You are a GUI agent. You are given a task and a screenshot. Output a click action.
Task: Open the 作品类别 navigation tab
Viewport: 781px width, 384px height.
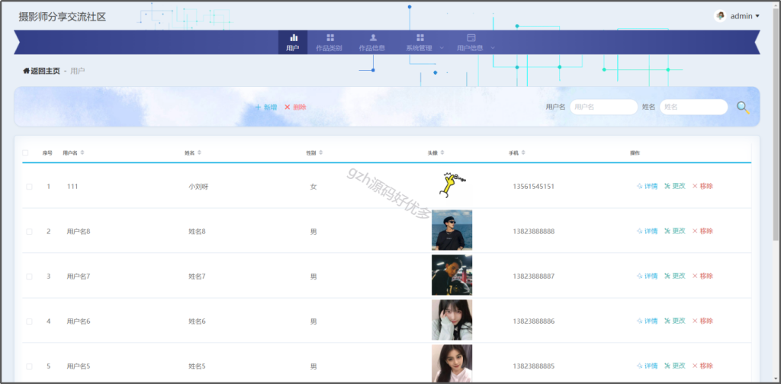(x=329, y=42)
